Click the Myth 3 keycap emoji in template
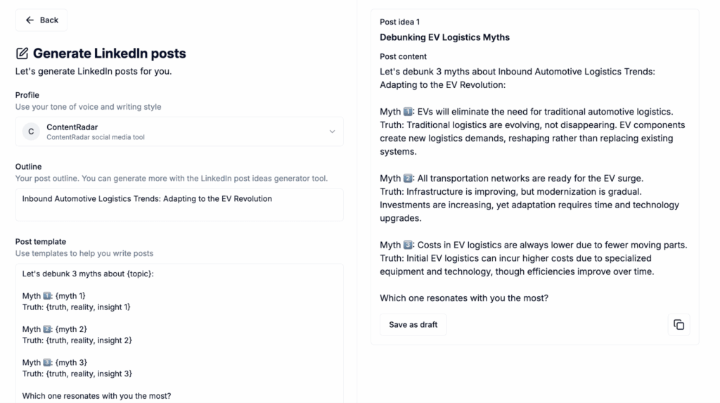720x403 pixels. [49, 363]
